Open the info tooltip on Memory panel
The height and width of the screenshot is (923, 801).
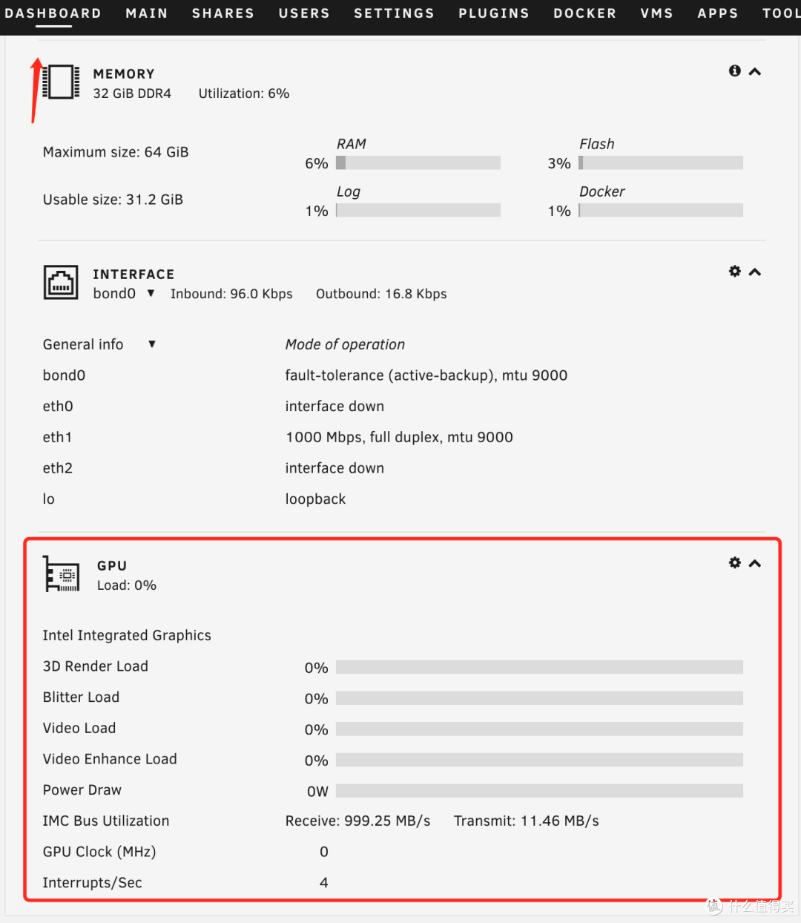pos(734,70)
